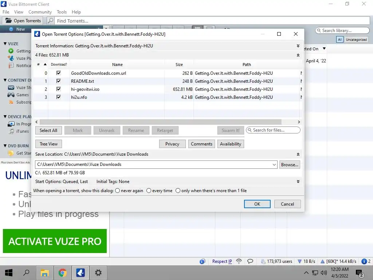Open the save location path dropdown
The image size is (373, 280).
coord(274,164)
